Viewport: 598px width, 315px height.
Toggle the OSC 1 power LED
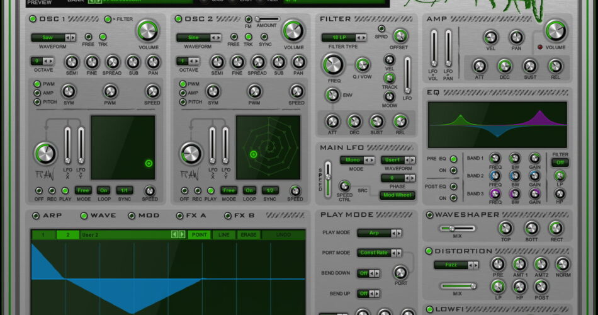pyautogui.click(x=33, y=19)
